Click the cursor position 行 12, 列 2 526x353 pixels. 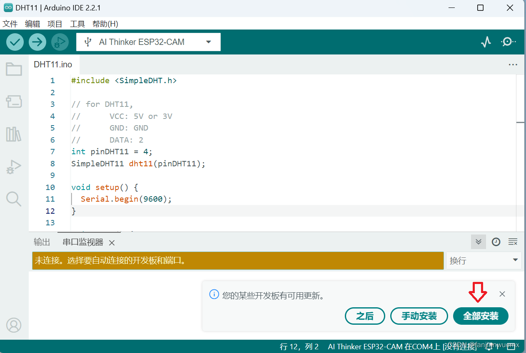coord(299,346)
